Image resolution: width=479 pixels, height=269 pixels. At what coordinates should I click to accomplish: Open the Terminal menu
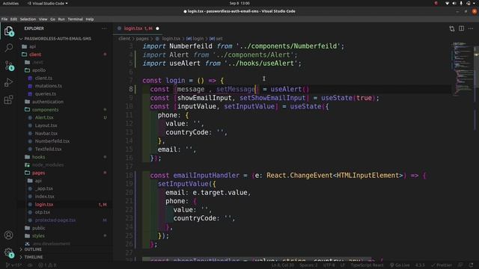click(75, 19)
